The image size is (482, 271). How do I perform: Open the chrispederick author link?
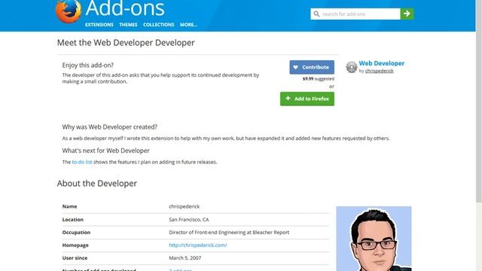click(x=379, y=71)
